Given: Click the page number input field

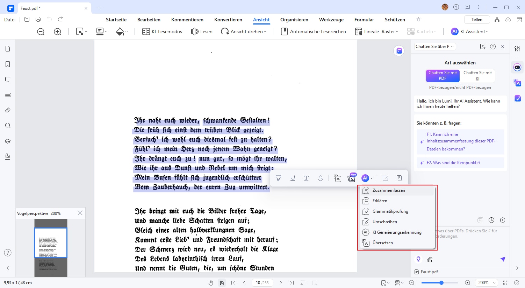Looking at the screenshot, I should coord(262,283).
